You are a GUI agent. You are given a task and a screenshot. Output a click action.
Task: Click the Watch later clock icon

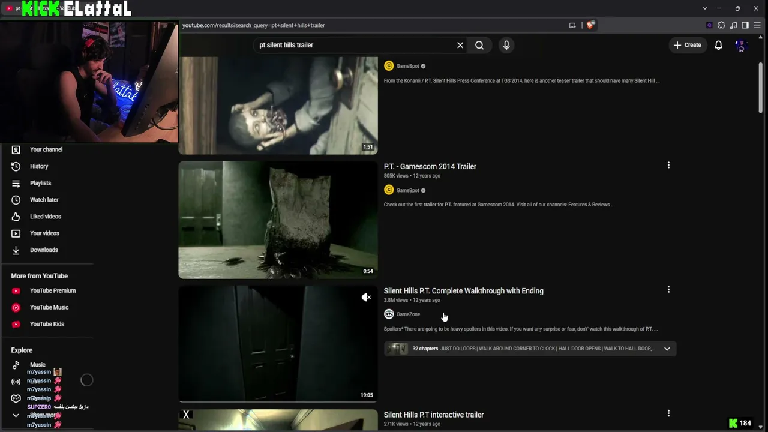(16, 200)
